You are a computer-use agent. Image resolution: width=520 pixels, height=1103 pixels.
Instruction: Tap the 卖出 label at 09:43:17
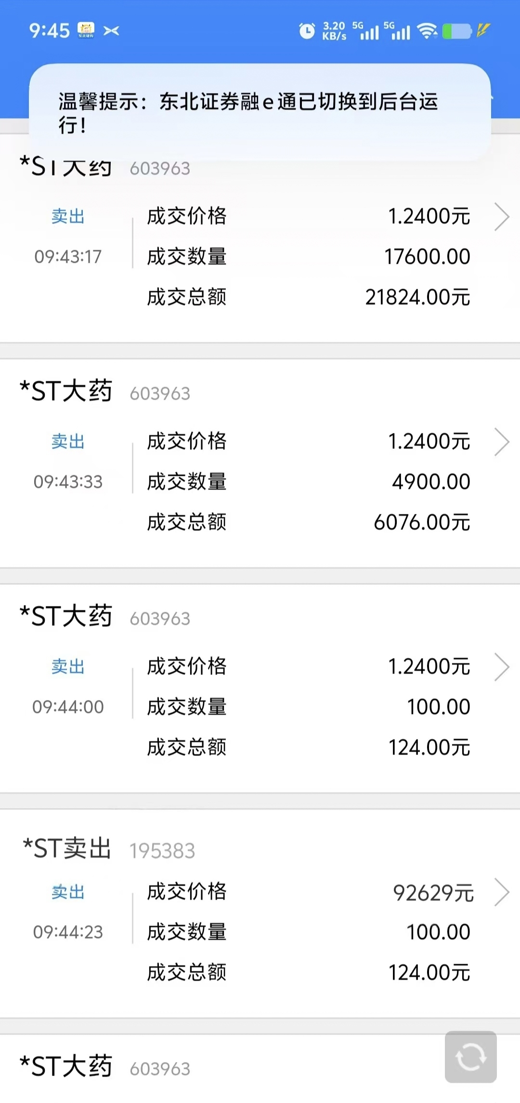coord(68,216)
